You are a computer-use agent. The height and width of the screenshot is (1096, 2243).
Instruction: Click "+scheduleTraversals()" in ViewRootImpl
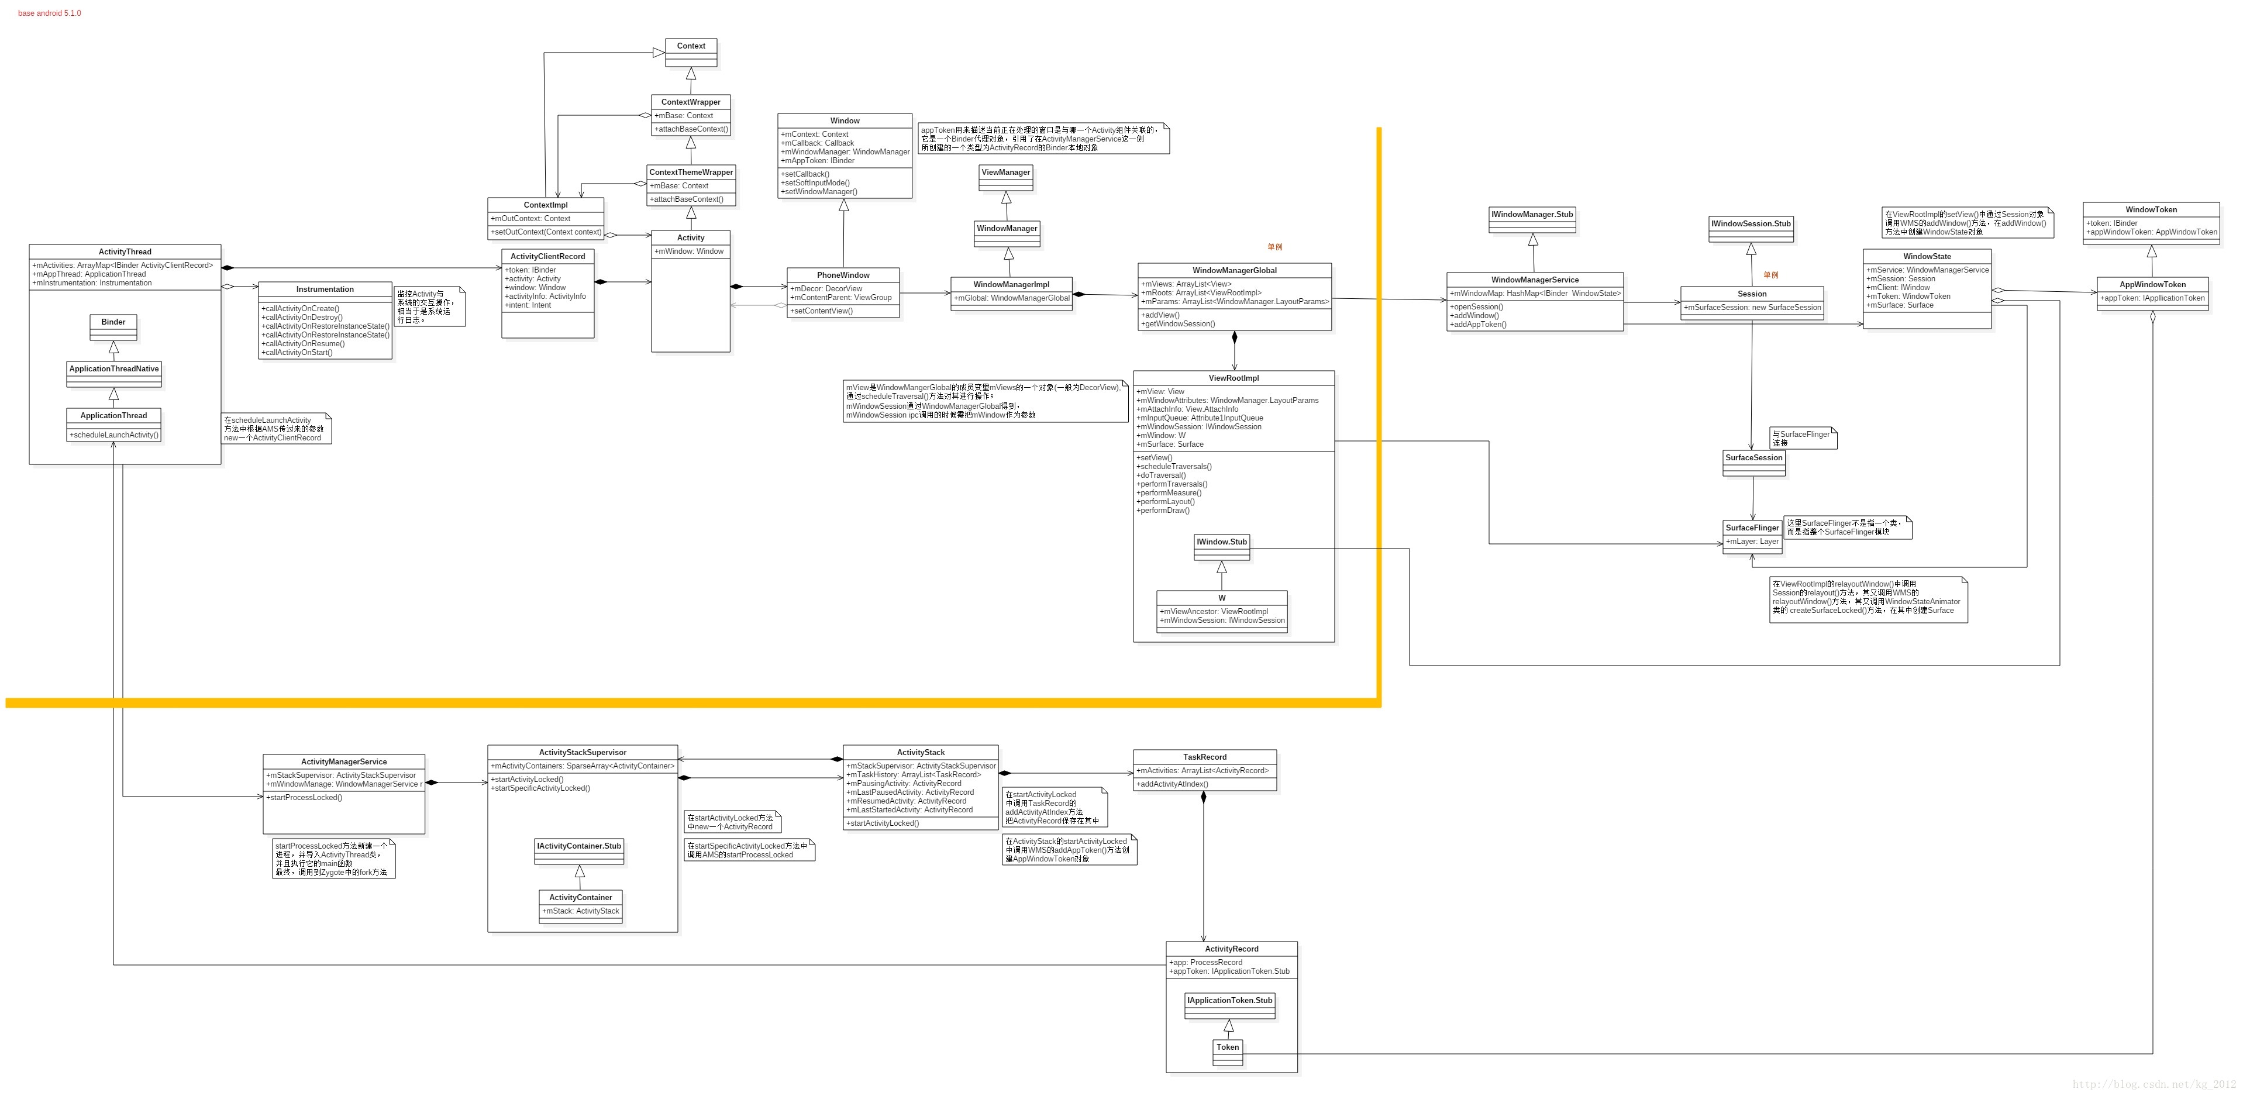pyautogui.click(x=1174, y=467)
